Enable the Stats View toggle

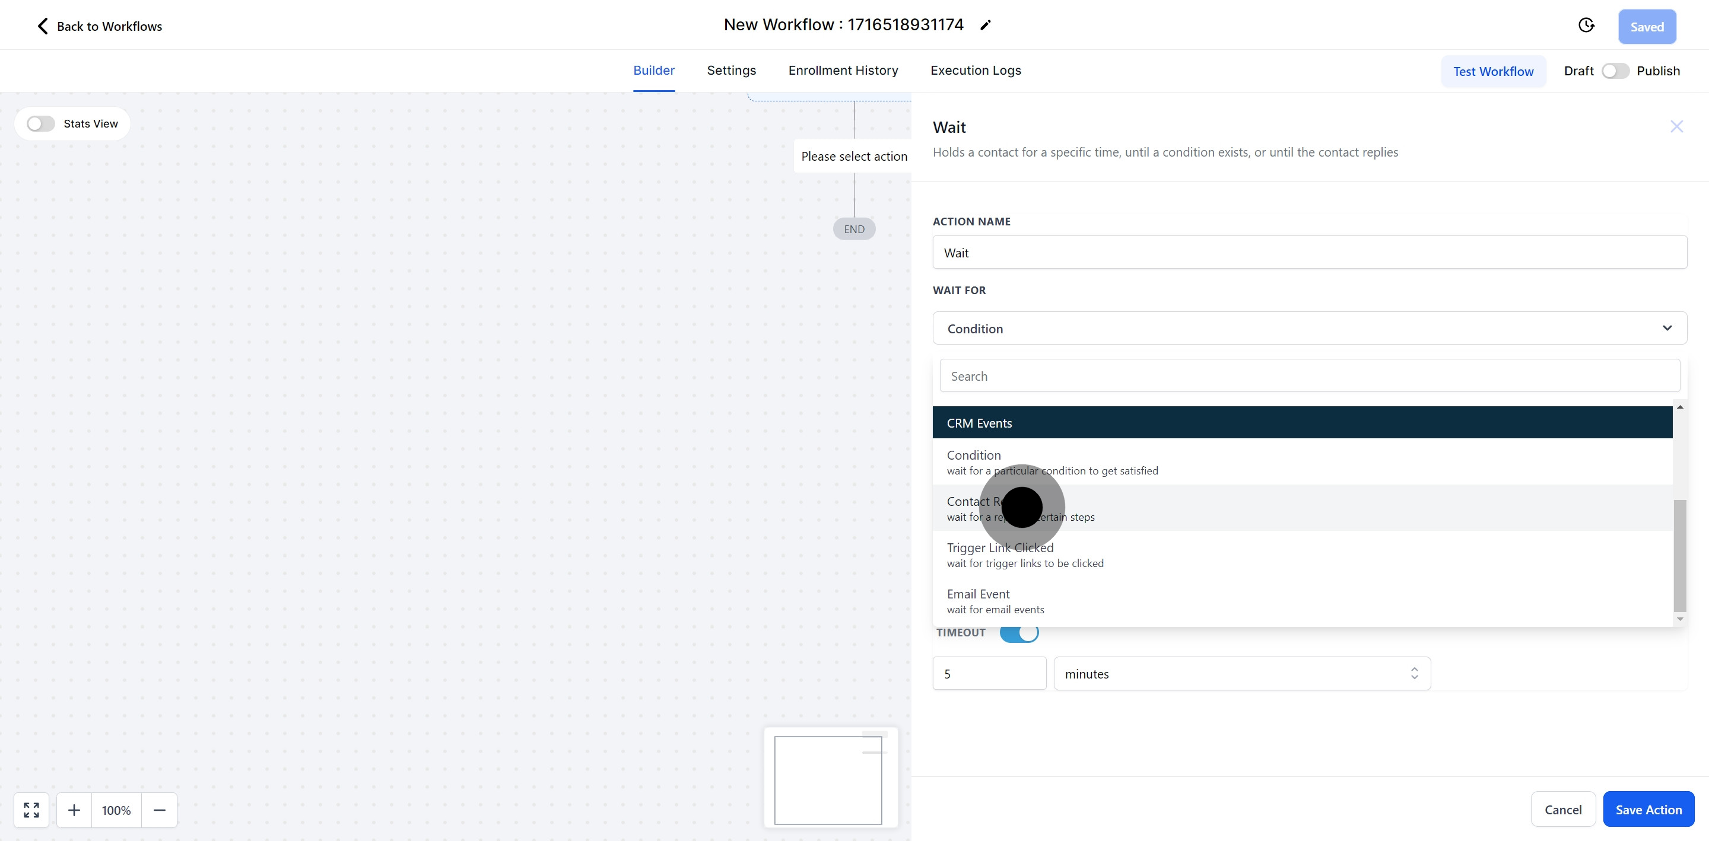[40, 124]
